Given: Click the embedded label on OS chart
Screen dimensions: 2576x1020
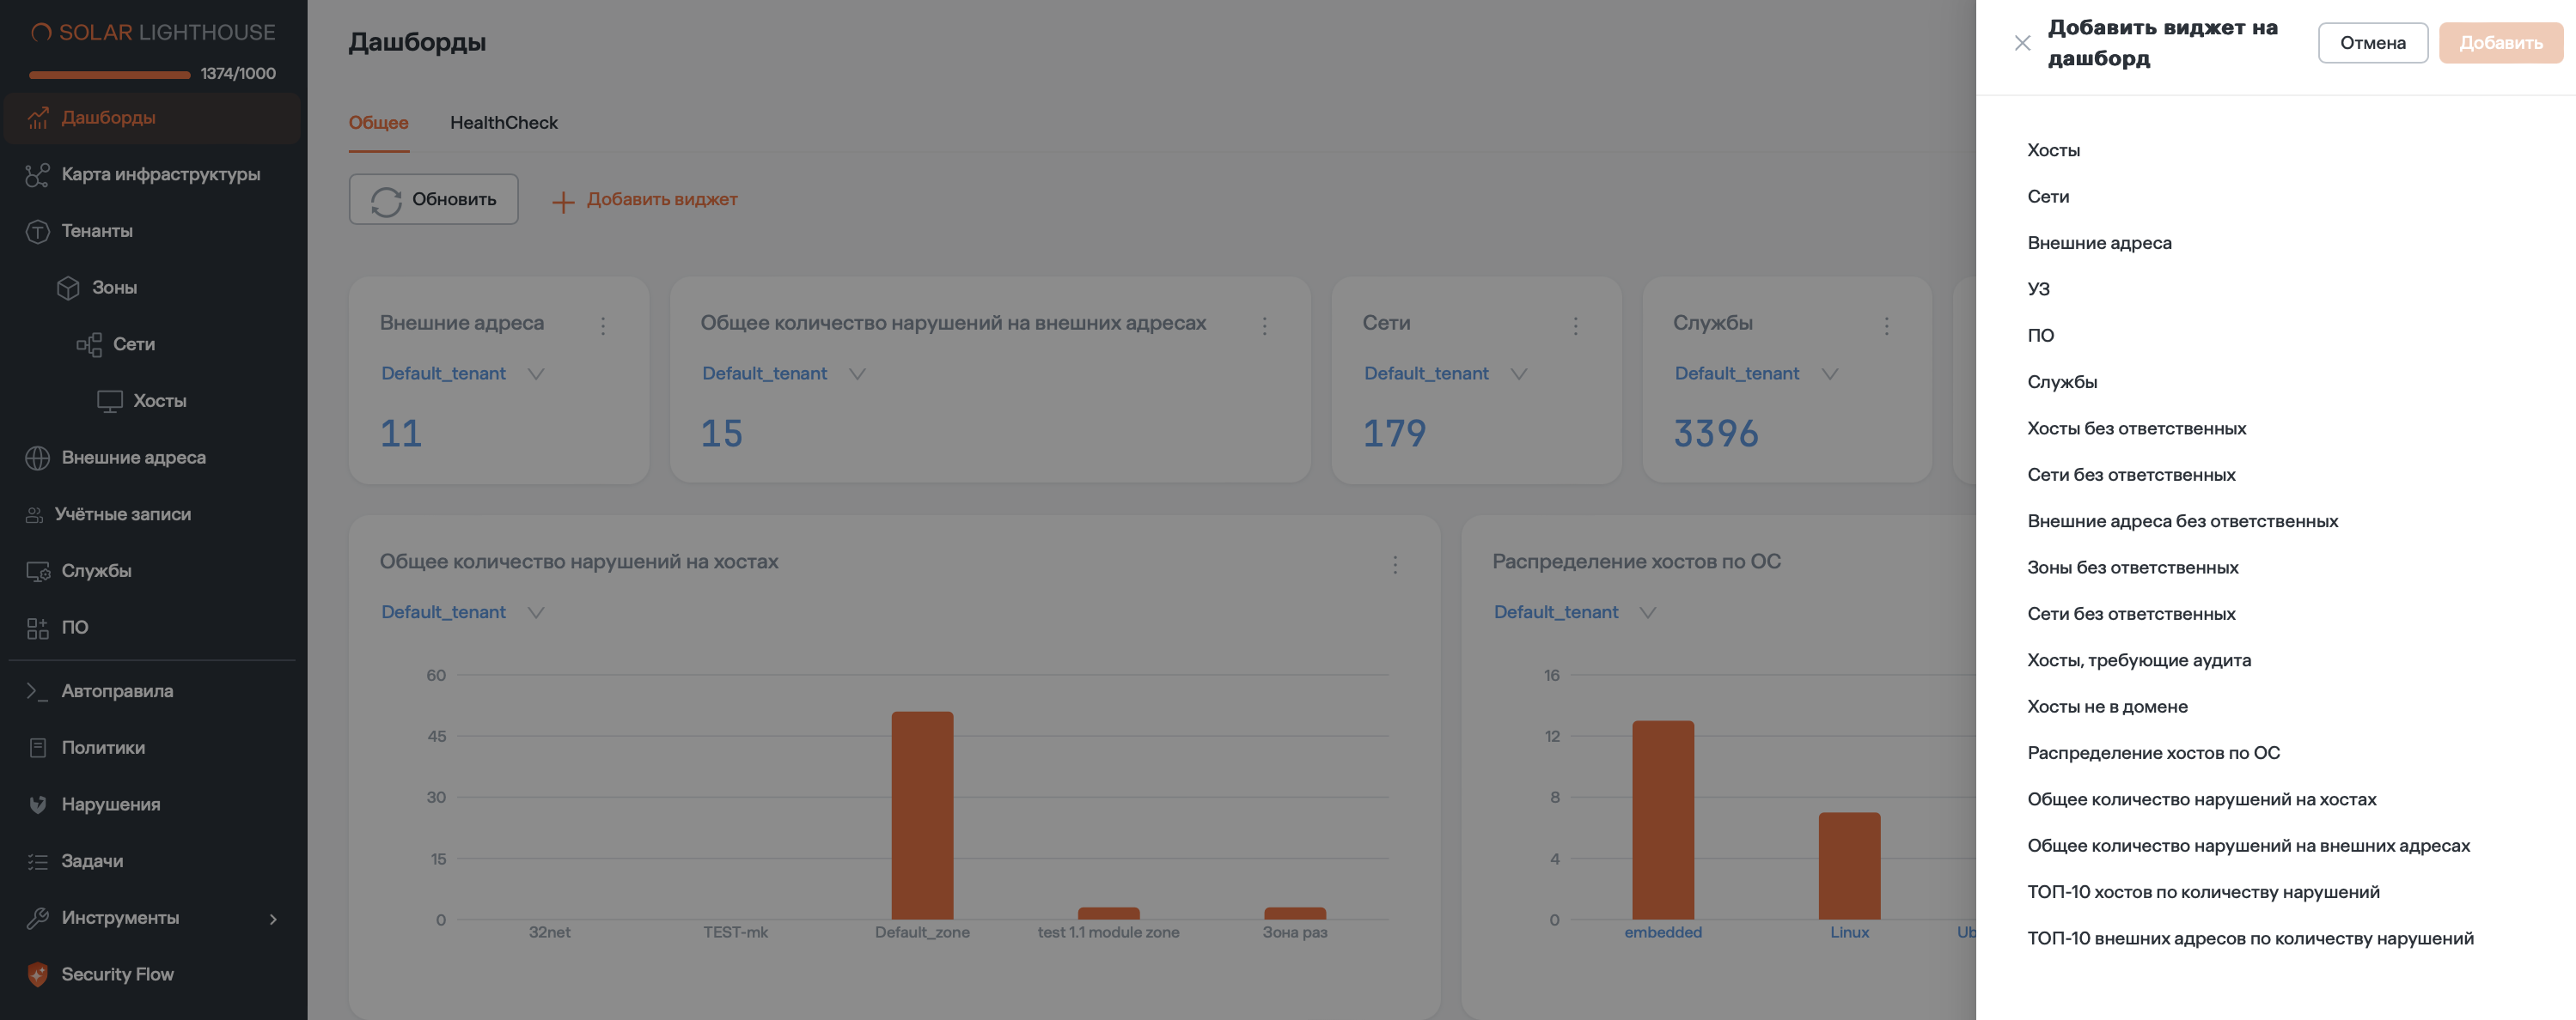Looking at the screenshot, I should coord(1663,933).
